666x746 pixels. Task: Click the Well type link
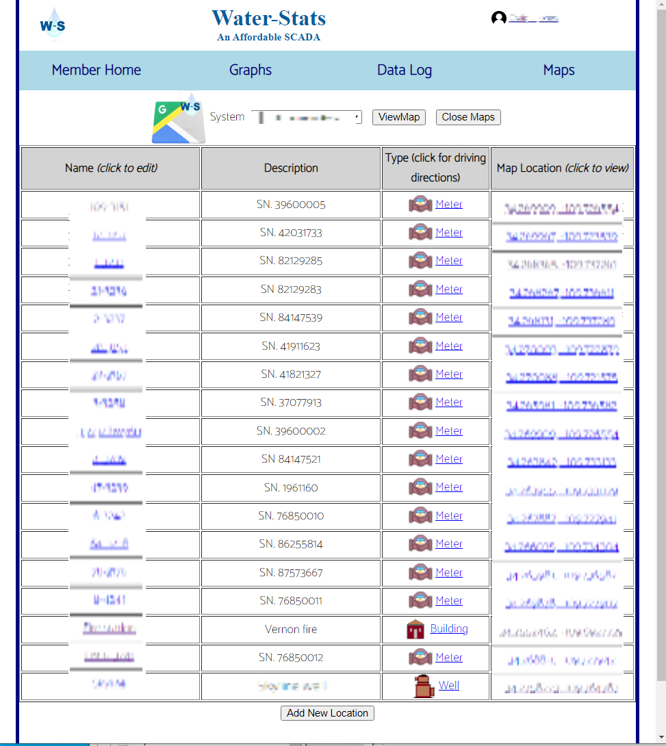pos(449,686)
